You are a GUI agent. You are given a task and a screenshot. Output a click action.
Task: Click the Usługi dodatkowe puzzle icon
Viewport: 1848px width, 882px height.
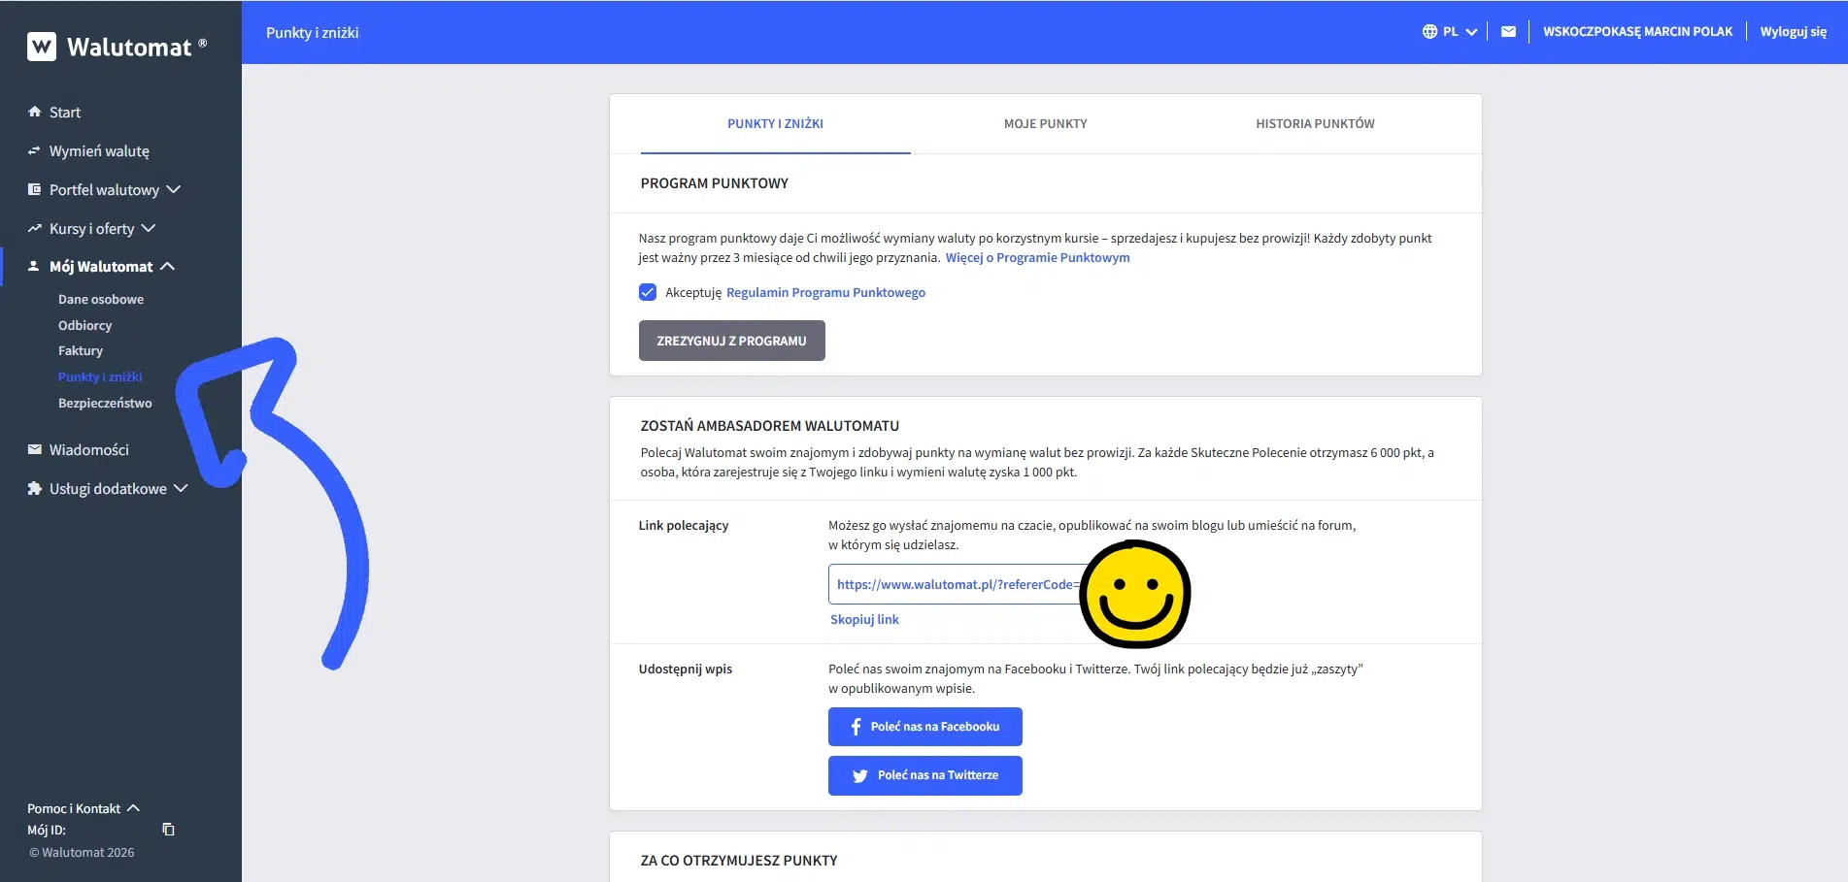pos(35,489)
